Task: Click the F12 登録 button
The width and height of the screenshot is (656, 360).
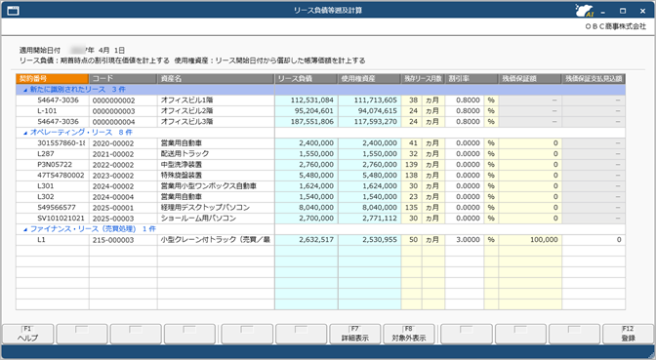Action: point(628,334)
